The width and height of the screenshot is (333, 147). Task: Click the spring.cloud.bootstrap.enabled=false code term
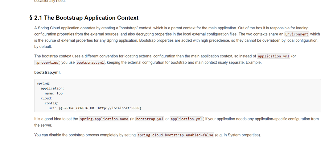click(175, 135)
